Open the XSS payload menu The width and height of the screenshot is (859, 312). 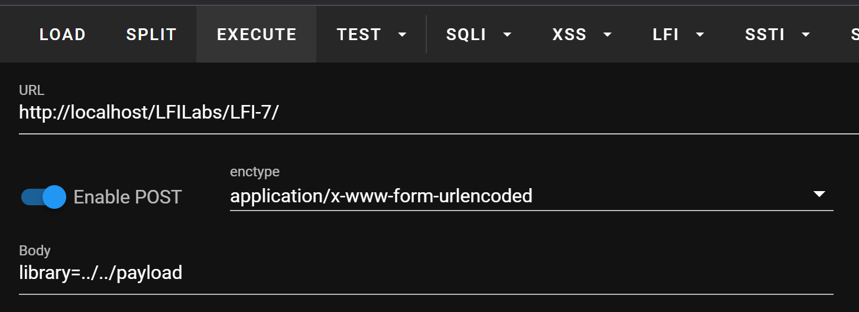(569, 35)
